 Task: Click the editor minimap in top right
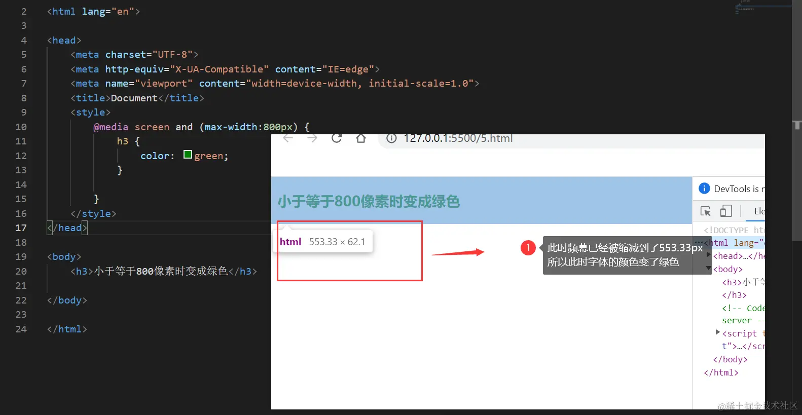point(763,7)
